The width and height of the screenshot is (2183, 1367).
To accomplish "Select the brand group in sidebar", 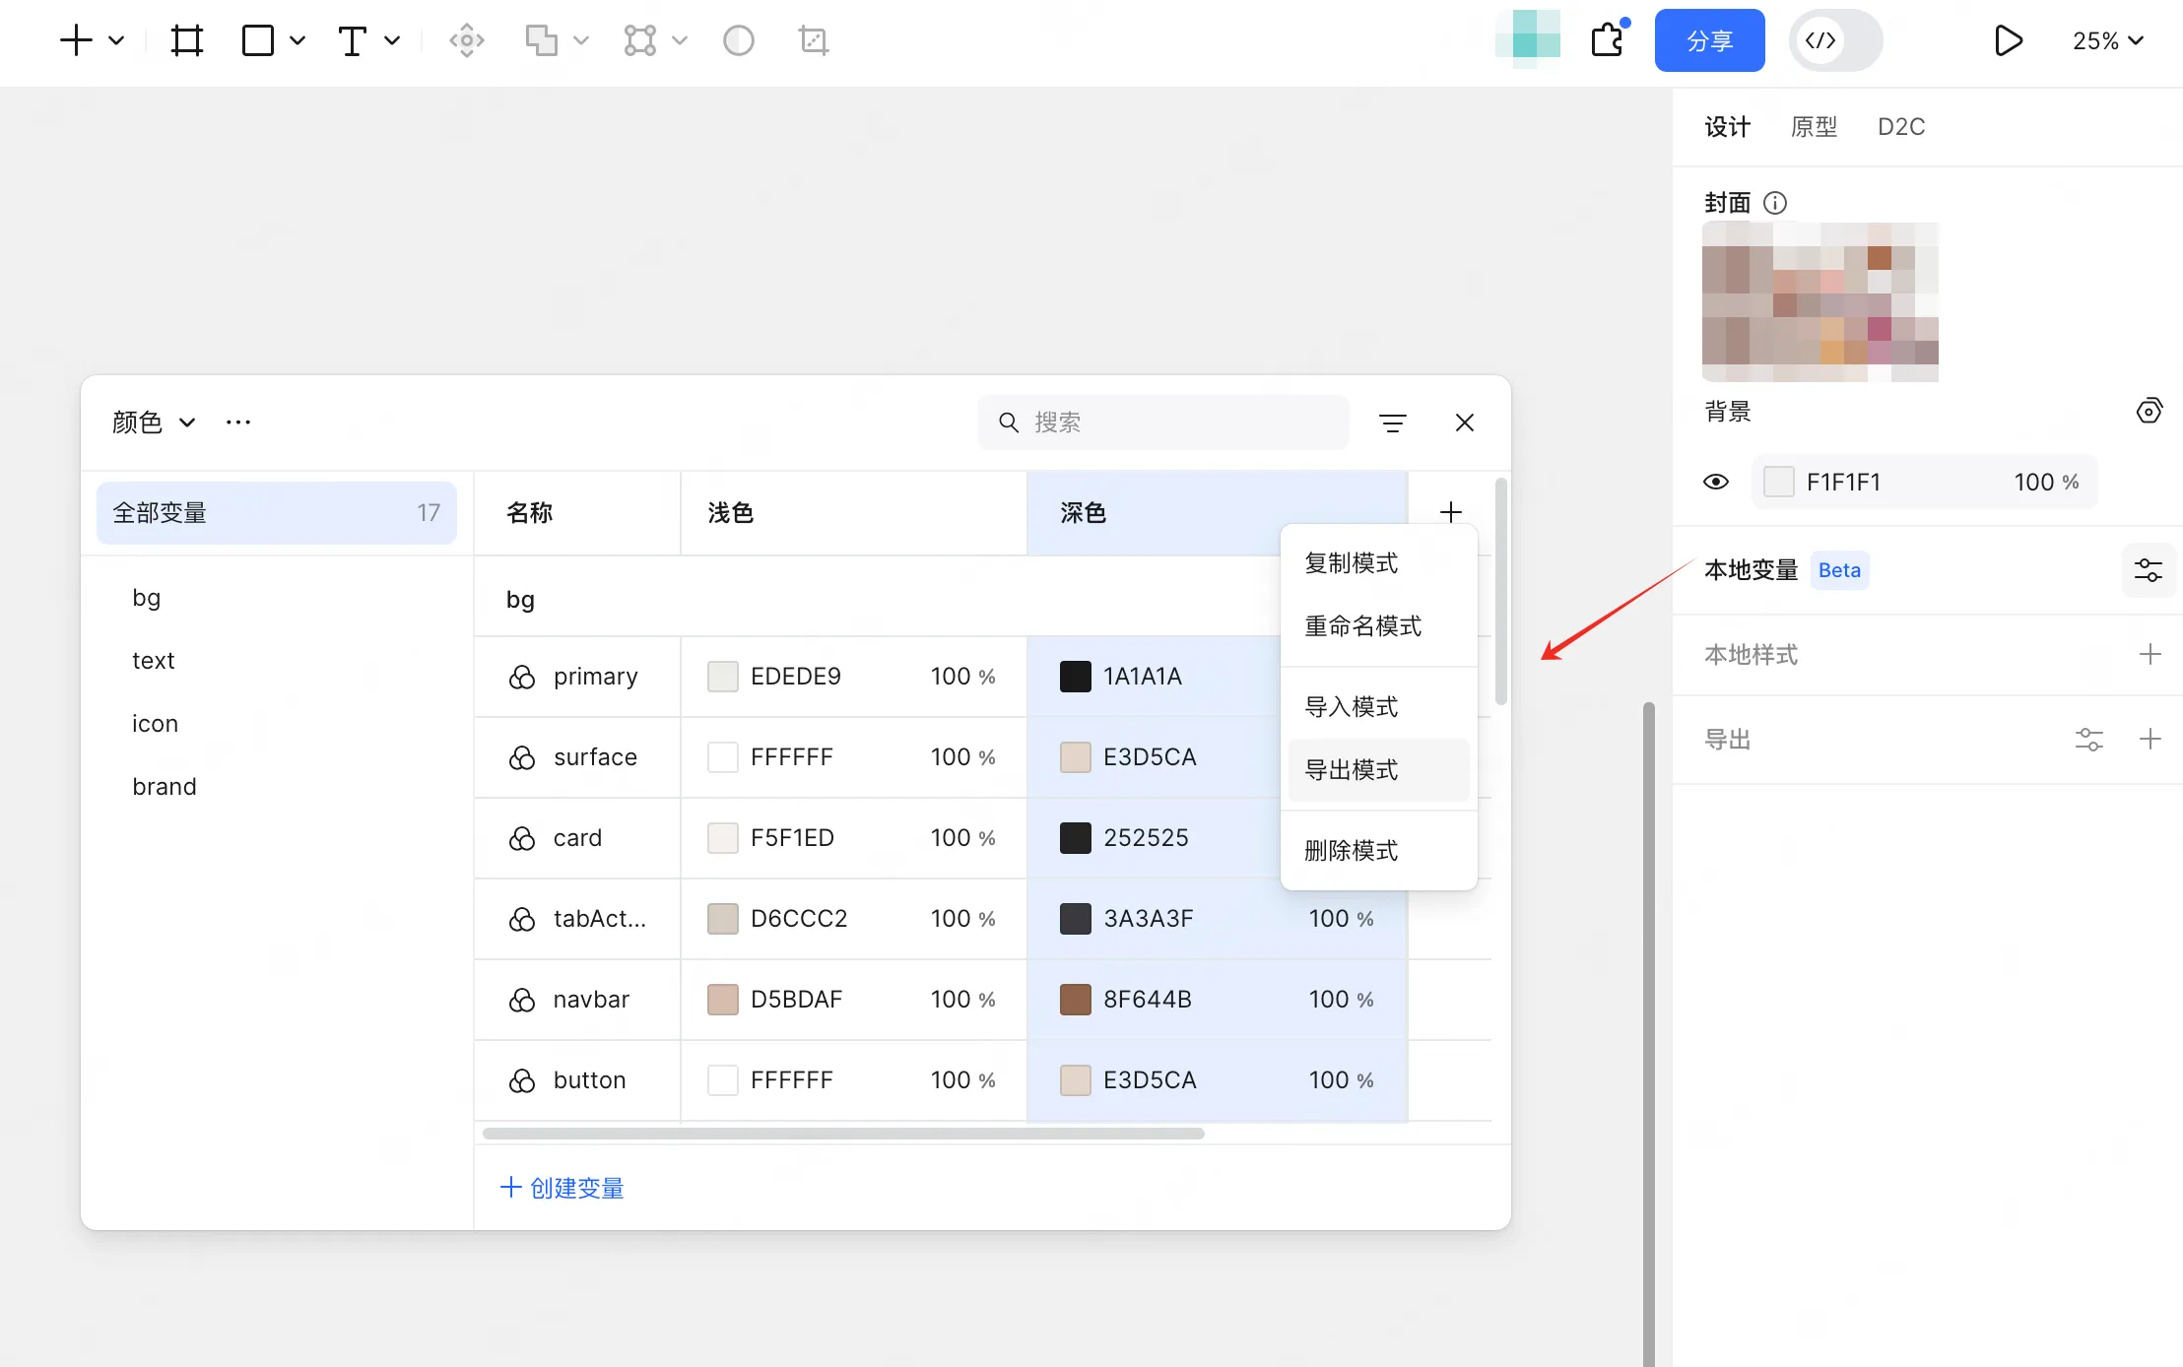I will pos(165,787).
